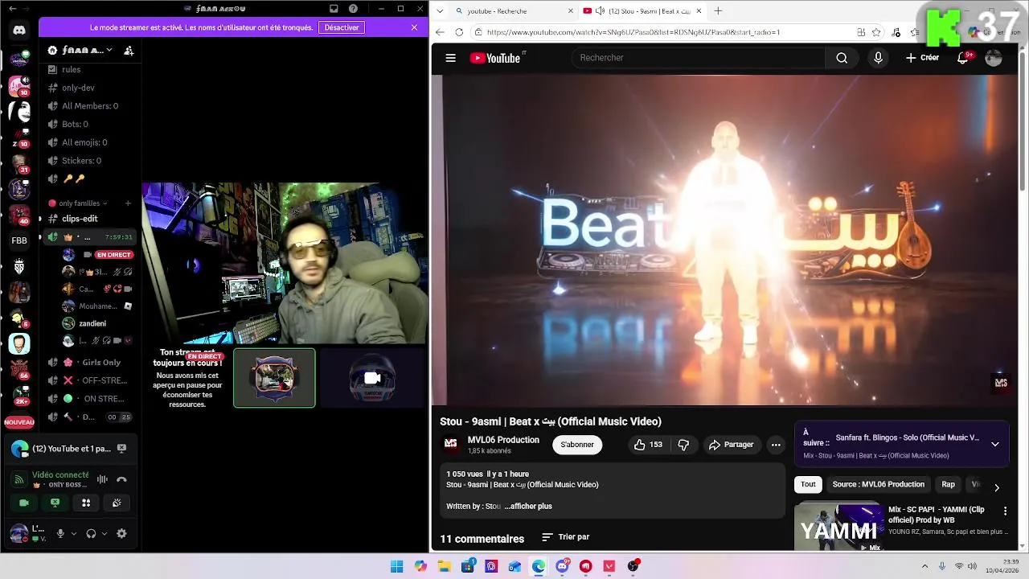Image resolution: width=1029 pixels, height=579 pixels.
Task: Open the FBB server in Discord sidebar
Action: (19, 240)
